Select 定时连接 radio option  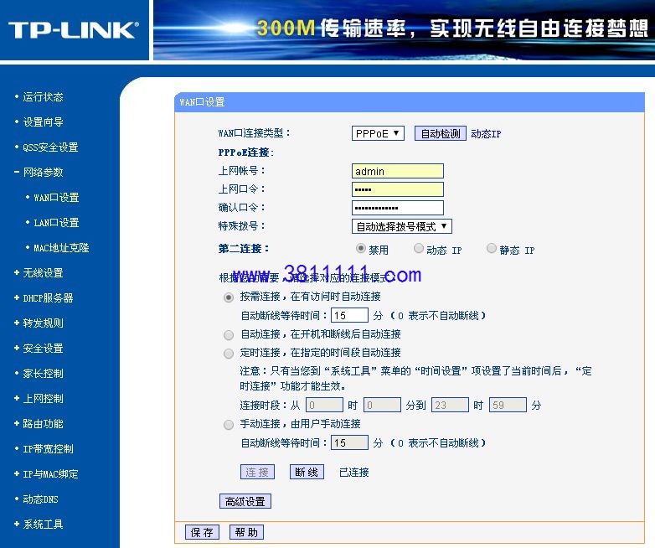tap(229, 354)
